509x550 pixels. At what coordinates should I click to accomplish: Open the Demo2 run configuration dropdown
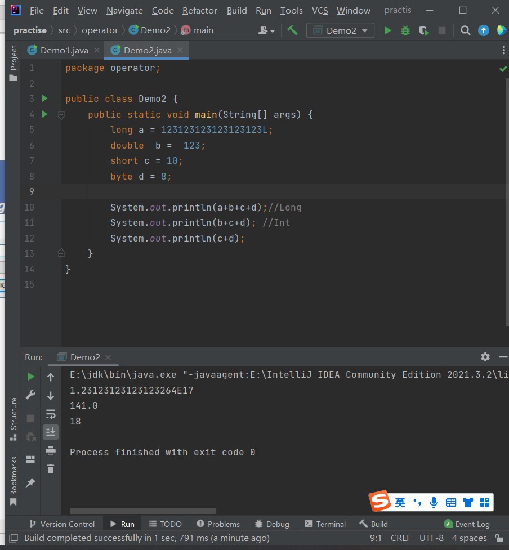[x=341, y=30]
